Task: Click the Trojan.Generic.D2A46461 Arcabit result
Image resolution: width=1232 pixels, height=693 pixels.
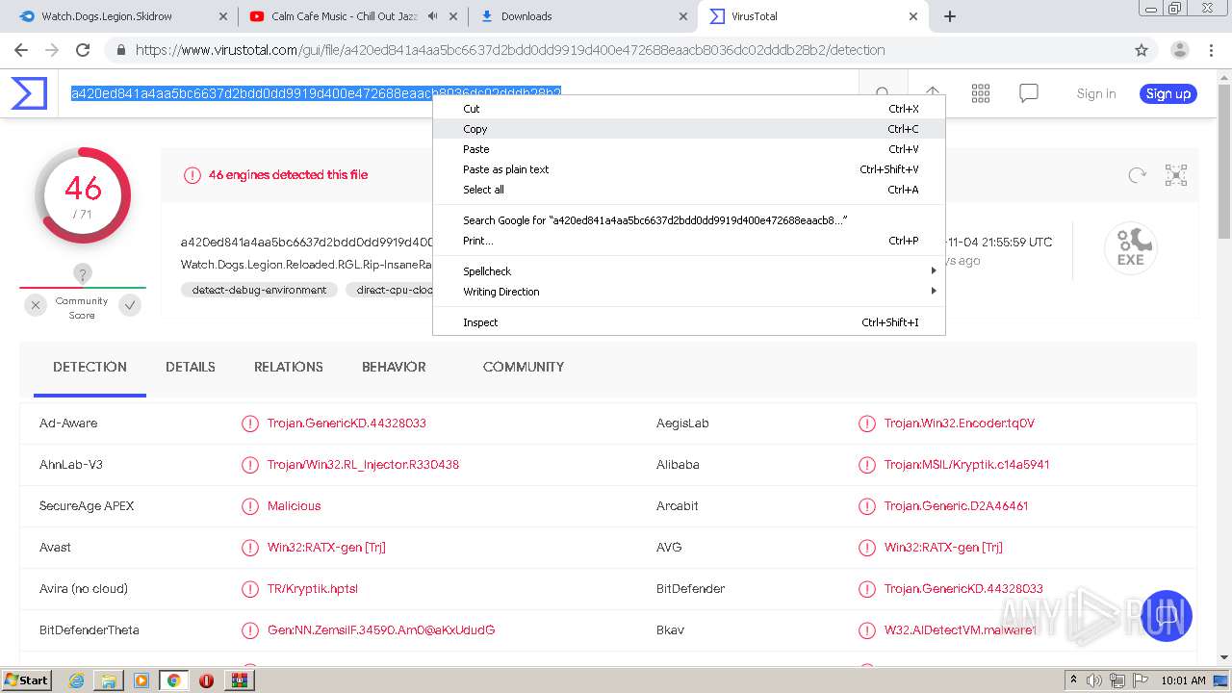Action: [956, 506]
